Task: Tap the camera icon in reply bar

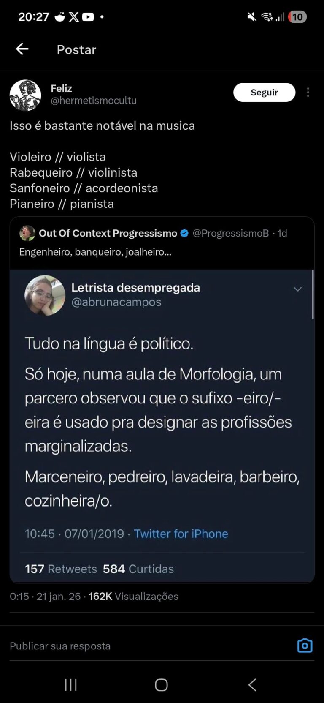Action: click(305, 646)
